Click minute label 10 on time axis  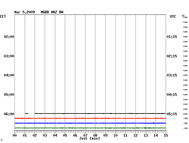click(115, 135)
